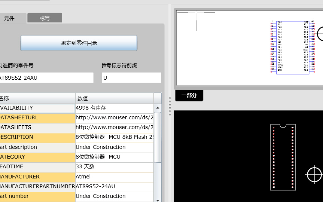Viewport: 323px width, 202px height.
Task: Select the CATEGORY row name
Action: (37, 157)
